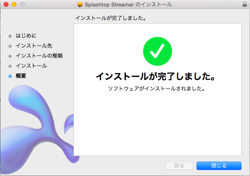This screenshot has height=176, width=250.
Task: Close the window with red button
Action: click(6, 4)
